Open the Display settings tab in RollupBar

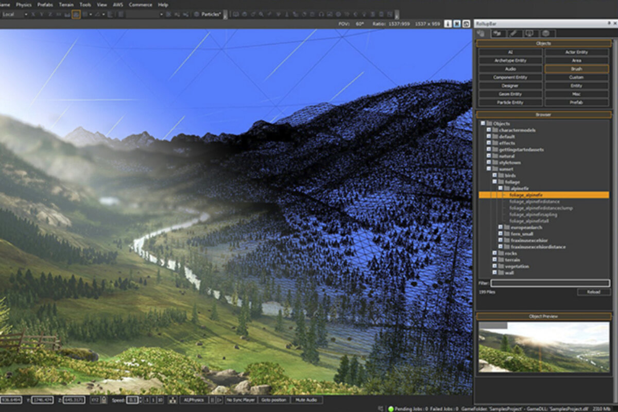tap(529, 33)
